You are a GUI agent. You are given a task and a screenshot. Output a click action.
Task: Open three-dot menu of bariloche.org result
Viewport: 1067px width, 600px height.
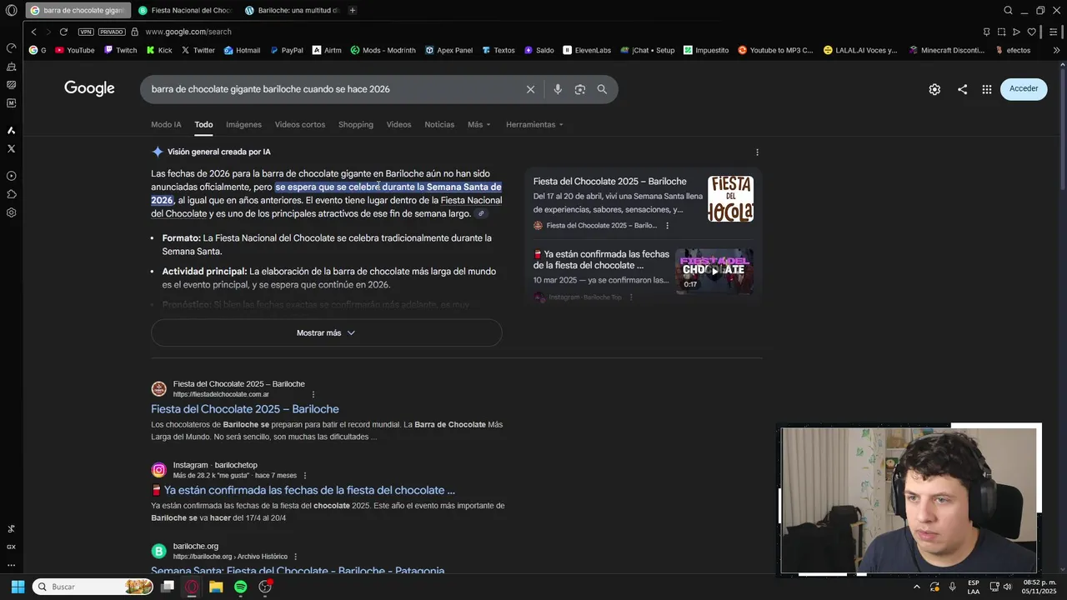tap(295, 557)
